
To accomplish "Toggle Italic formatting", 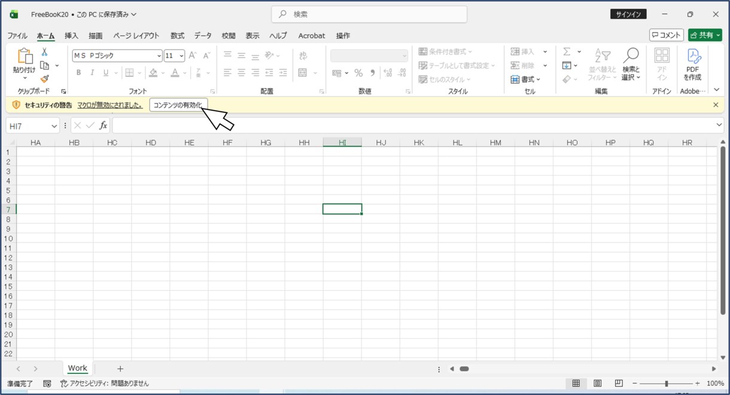I will [92, 72].
